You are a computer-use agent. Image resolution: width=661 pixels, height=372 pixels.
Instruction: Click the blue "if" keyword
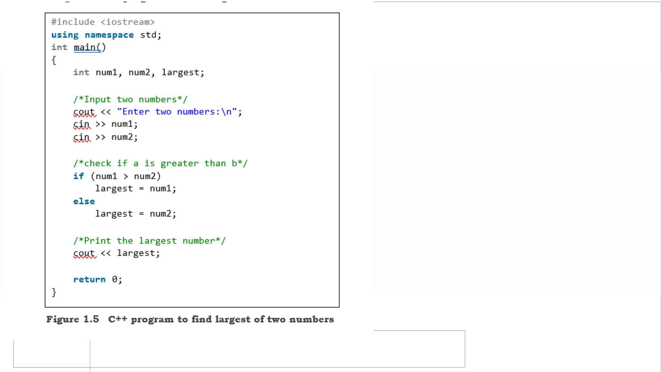pos(78,176)
